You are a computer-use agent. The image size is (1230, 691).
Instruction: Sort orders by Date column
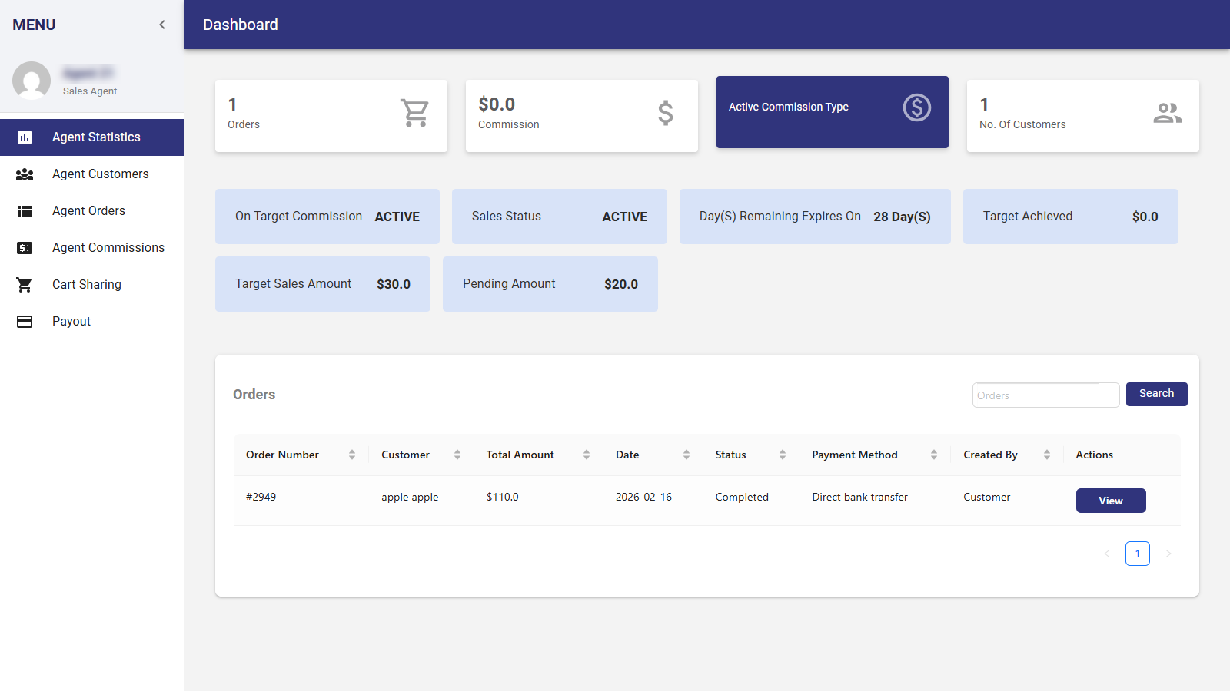tap(686, 455)
